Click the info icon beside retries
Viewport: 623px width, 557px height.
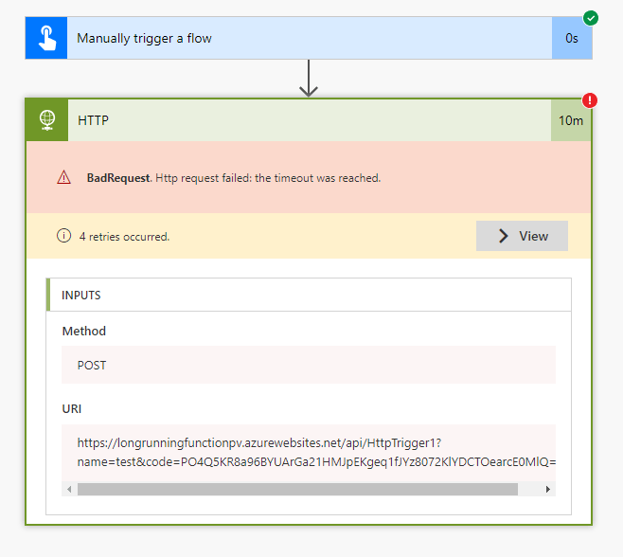(63, 236)
